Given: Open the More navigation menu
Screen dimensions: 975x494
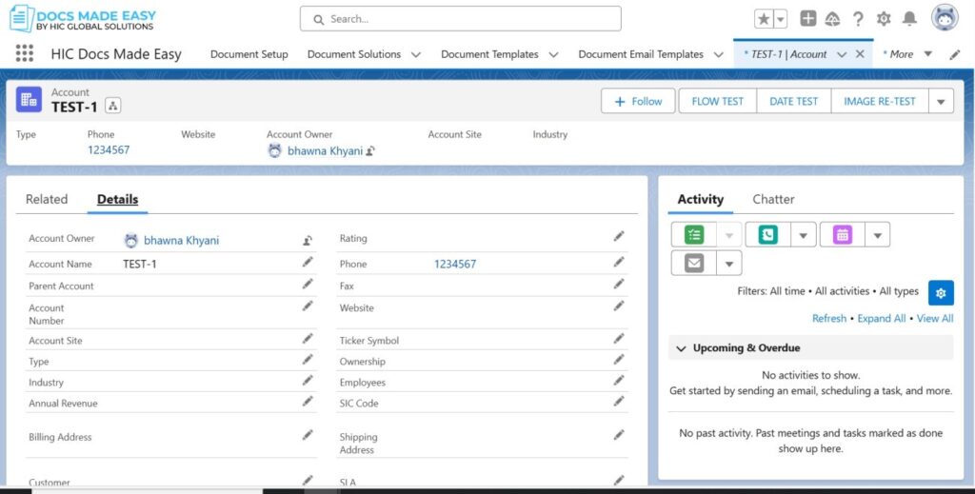Looking at the screenshot, I should [x=907, y=54].
